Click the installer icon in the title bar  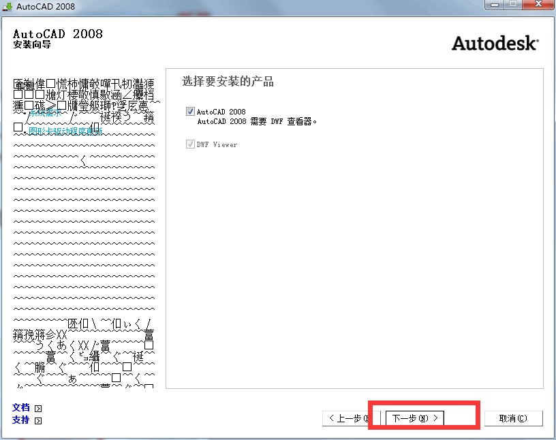[7, 6]
